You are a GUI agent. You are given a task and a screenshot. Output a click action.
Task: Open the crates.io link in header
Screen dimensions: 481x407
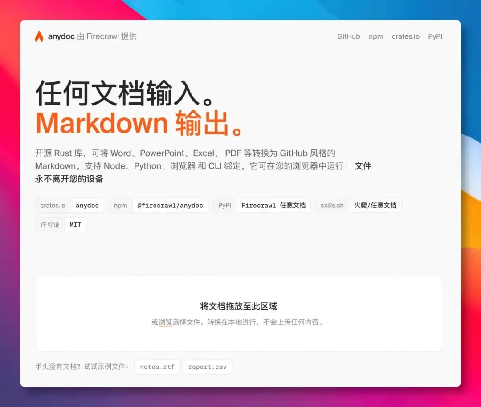(406, 36)
